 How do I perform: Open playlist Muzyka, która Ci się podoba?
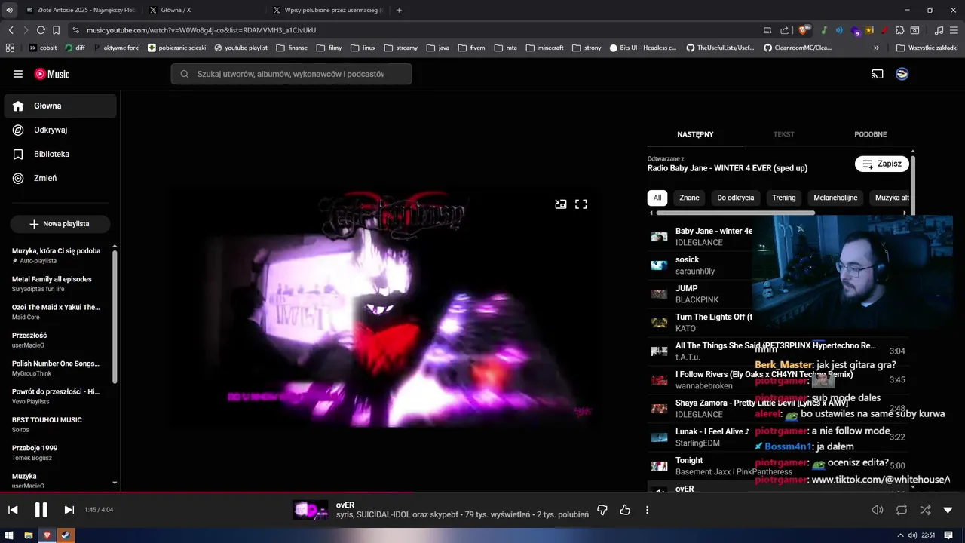(x=57, y=256)
